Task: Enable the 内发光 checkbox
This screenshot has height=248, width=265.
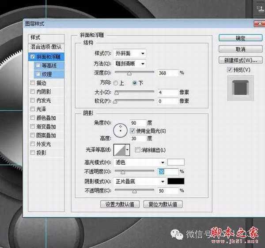Action: pos(32,100)
